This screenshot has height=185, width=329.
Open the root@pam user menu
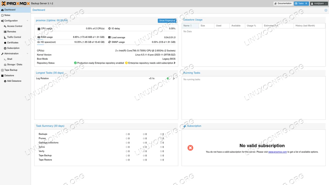319,4
